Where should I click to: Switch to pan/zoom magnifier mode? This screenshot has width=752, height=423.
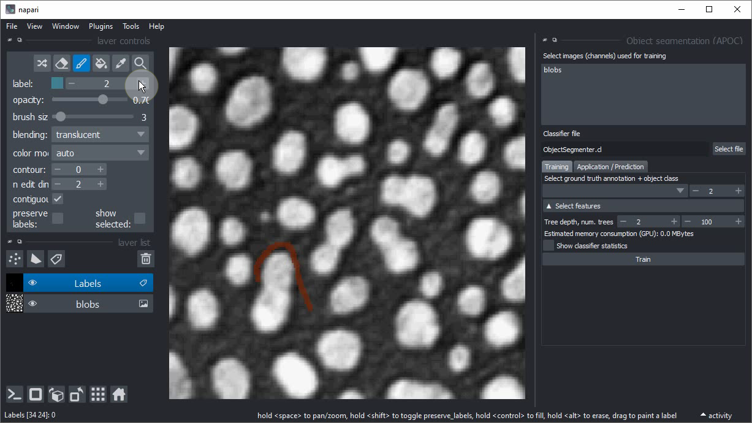(x=140, y=63)
